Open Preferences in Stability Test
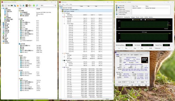 click(157, 48)
